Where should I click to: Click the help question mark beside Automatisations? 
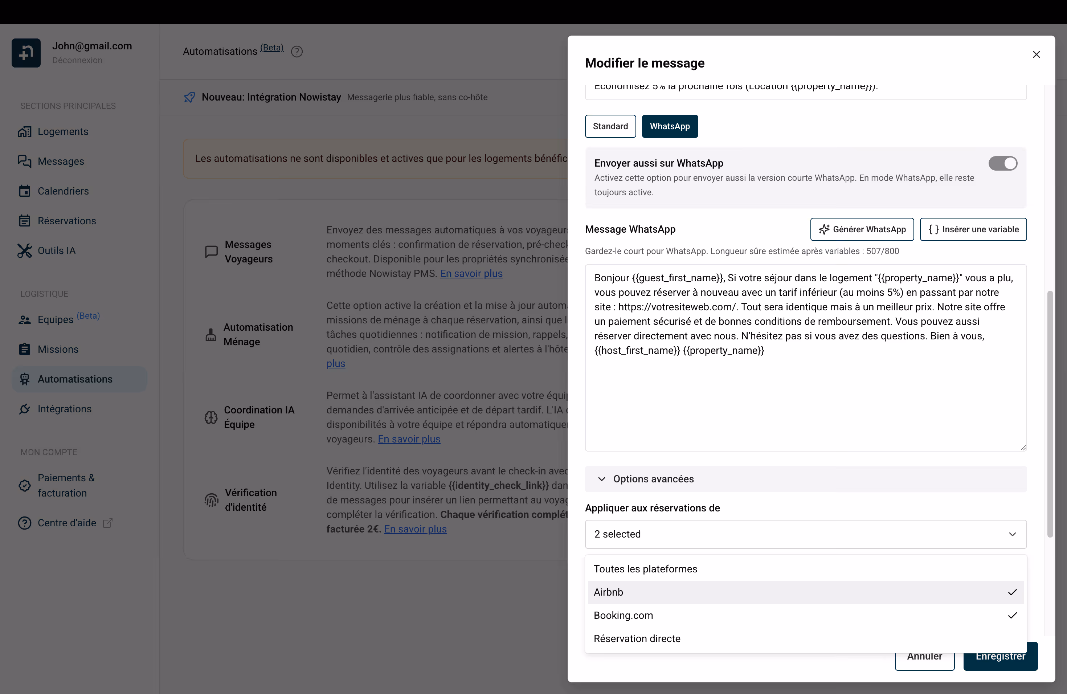click(x=297, y=52)
